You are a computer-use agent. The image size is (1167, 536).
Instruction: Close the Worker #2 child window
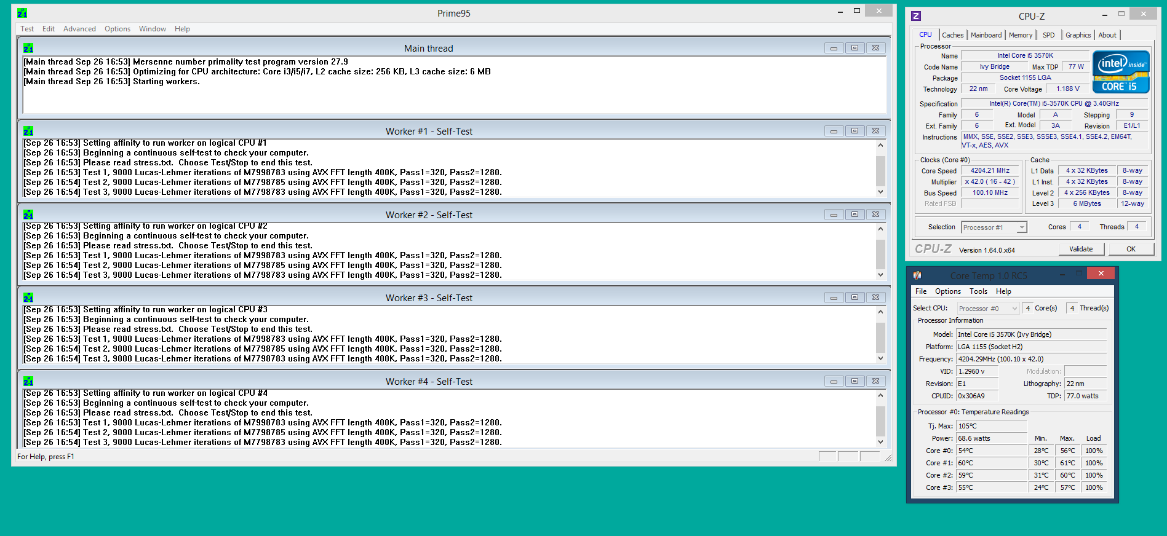coord(875,215)
